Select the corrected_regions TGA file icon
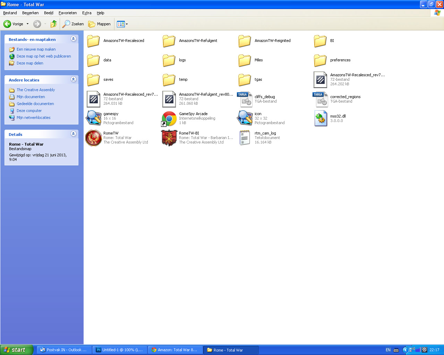 (321, 99)
